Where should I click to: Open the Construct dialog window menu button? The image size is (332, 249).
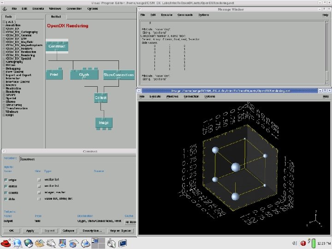(4, 151)
